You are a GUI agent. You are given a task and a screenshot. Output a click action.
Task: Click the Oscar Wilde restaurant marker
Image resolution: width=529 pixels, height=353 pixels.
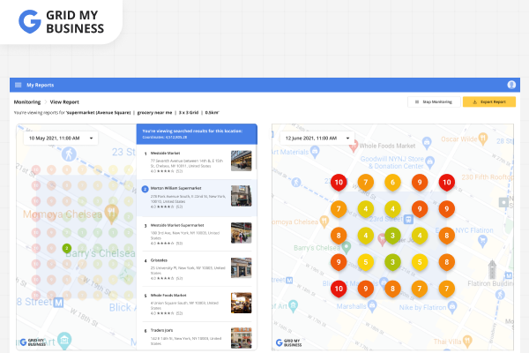click(x=483, y=139)
